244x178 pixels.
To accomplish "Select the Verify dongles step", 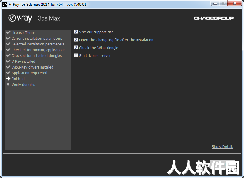I will pyautogui.click(x=23, y=84).
